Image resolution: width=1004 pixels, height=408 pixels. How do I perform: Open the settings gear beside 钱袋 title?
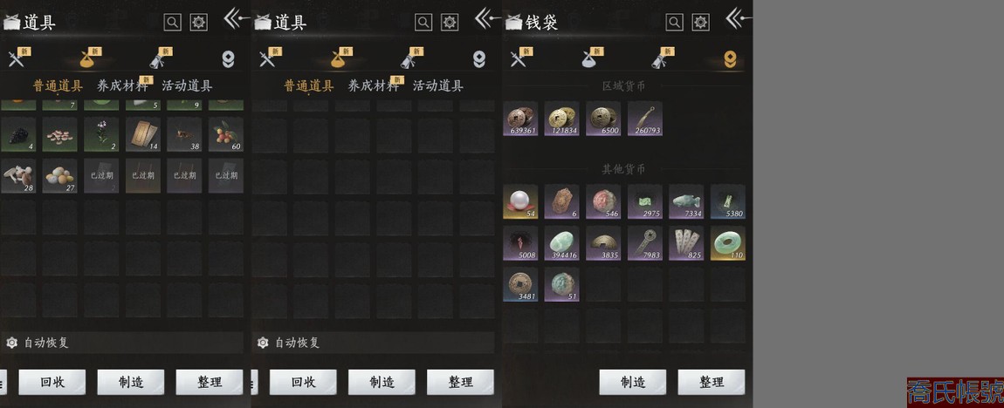click(701, 23)
